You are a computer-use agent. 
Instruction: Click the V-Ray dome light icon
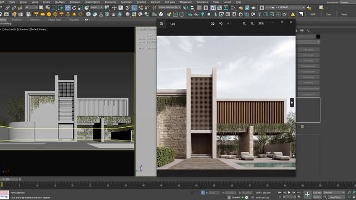[42, 14]
